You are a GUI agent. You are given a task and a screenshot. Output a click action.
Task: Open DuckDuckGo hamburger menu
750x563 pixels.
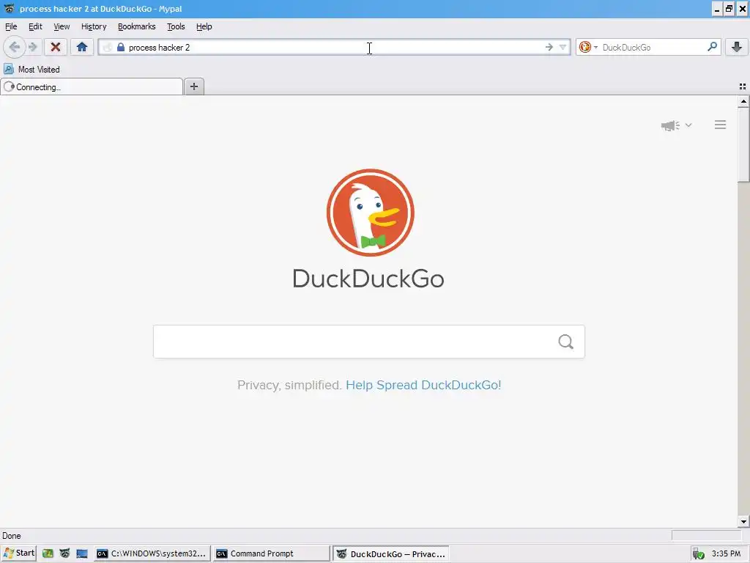point(721,125)
